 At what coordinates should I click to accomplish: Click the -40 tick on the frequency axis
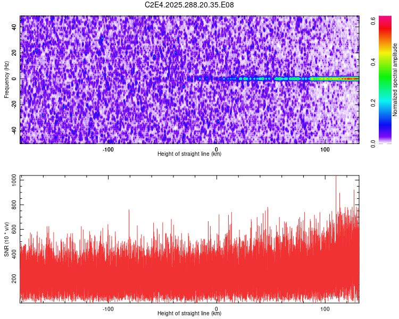point(14,130)
